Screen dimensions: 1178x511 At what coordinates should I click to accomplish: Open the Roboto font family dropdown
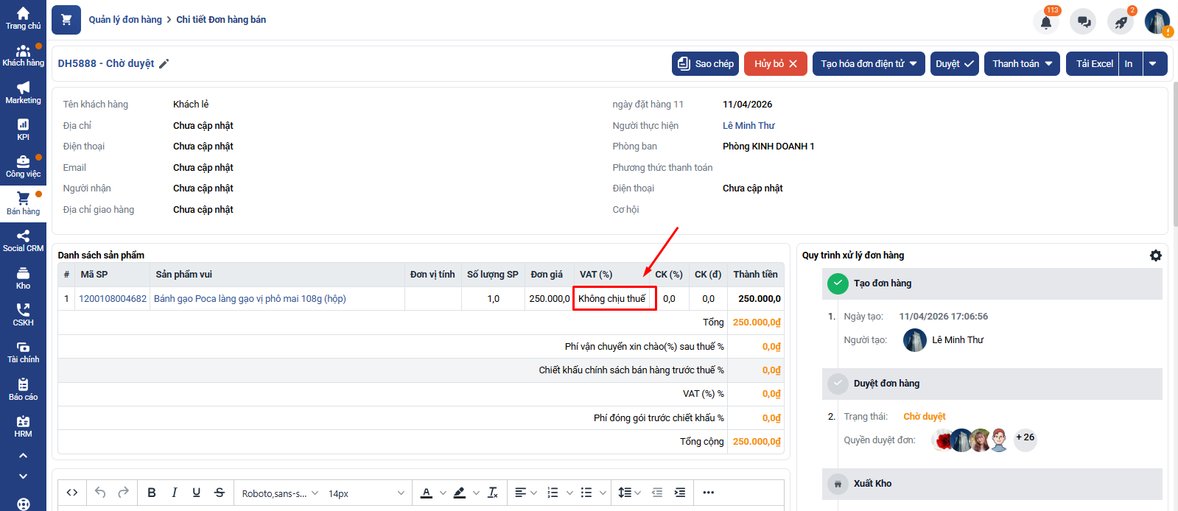[280, 493]
